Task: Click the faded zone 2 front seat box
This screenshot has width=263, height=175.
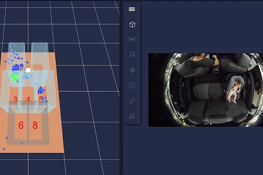Action: [38, 76]
